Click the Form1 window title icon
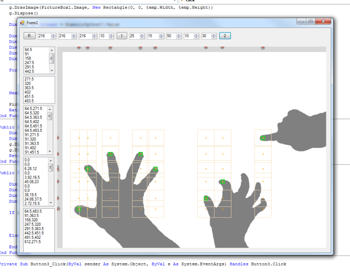The width and height of the screenshot is (350, 272). click(22, 23)
